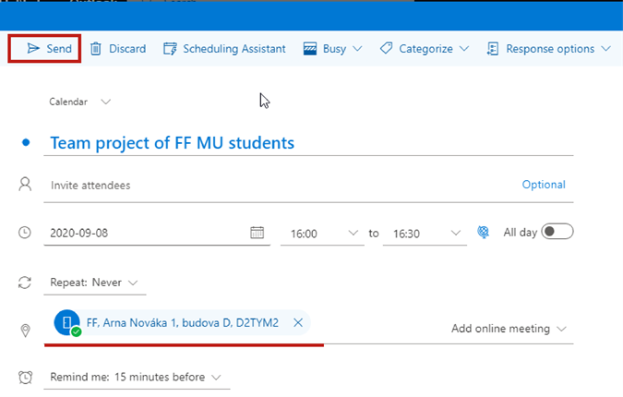Expand the Busy status dropdown
Image resolution: width=623 pixels, height=397 pixels.
click(333, 49)
